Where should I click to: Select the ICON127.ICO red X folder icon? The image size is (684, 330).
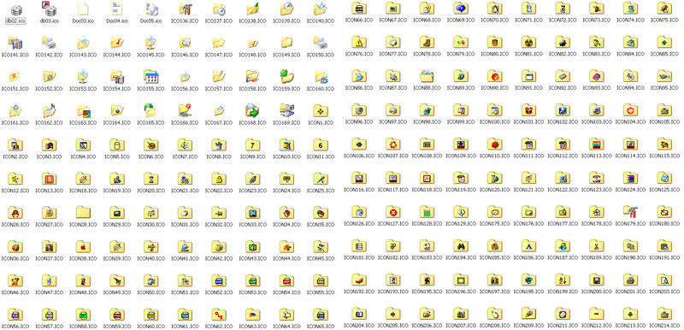393,211
